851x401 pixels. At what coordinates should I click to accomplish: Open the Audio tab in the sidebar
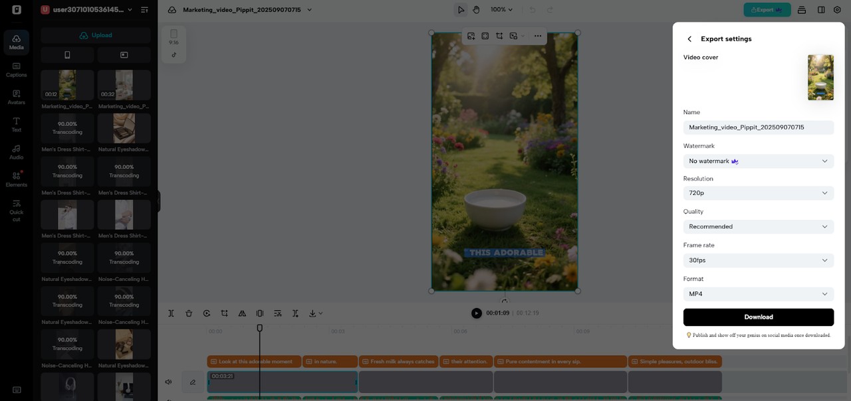17,152
